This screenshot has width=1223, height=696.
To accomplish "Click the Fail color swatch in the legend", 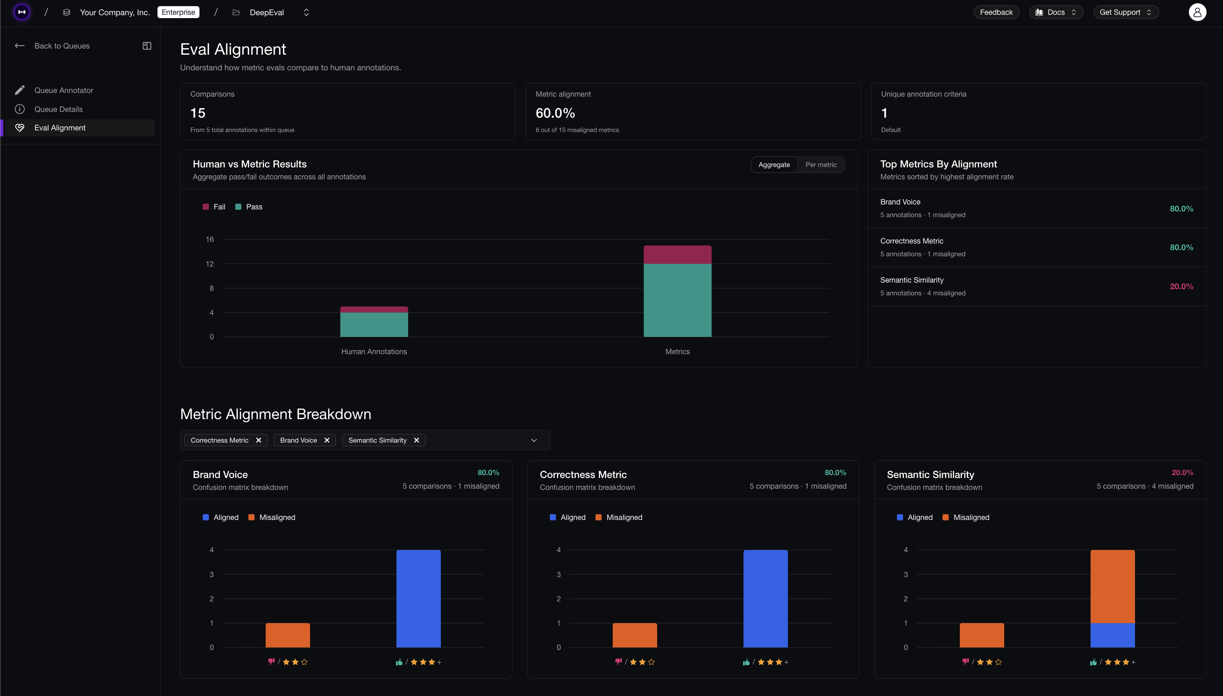I will click(x=206, y=206).
